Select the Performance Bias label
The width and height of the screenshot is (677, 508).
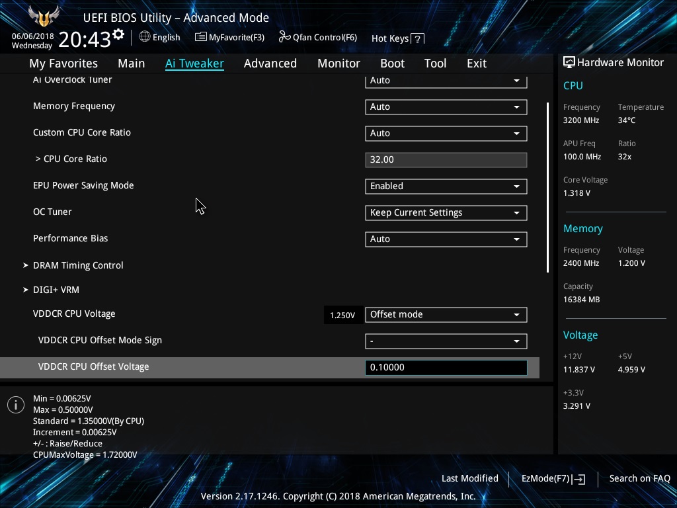pos(70,238)
